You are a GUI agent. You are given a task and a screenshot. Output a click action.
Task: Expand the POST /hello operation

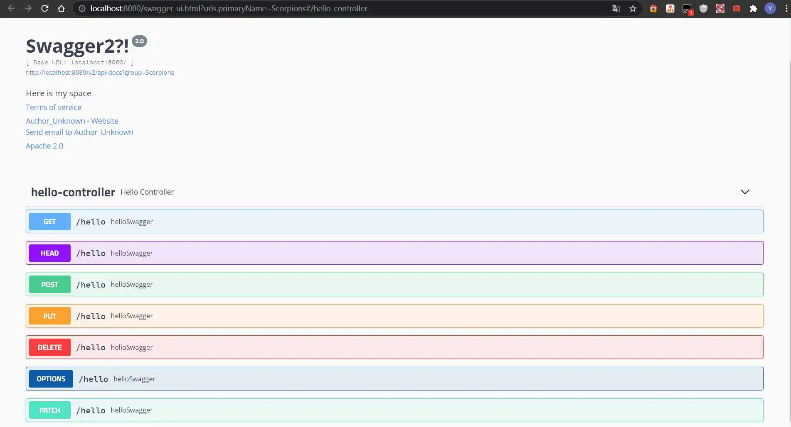point(394,285)
